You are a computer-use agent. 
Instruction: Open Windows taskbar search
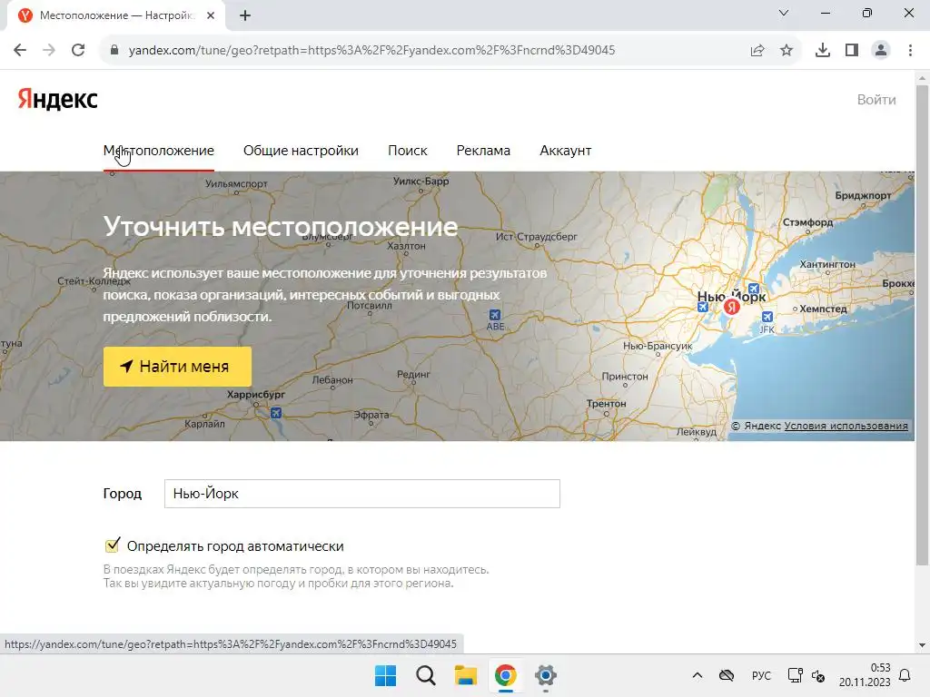pos(426,675)
